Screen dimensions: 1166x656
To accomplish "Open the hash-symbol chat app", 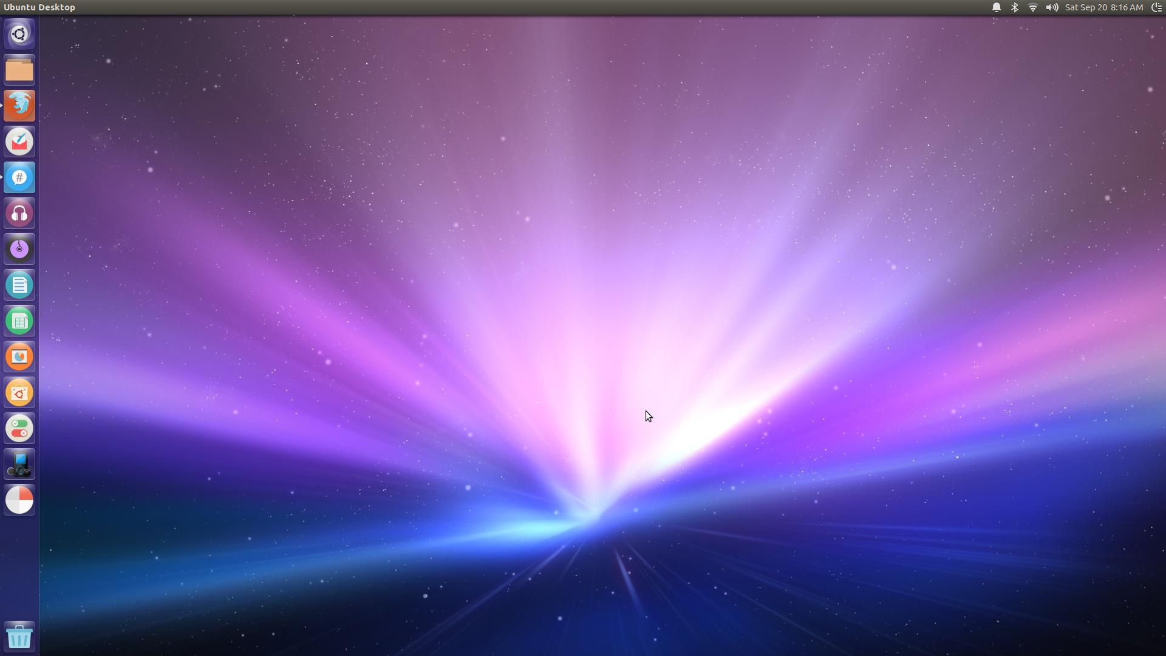I will (x=19, y=177).
